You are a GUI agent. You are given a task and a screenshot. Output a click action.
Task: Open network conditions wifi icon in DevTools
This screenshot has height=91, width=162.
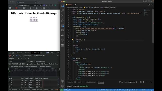point(21,58)
